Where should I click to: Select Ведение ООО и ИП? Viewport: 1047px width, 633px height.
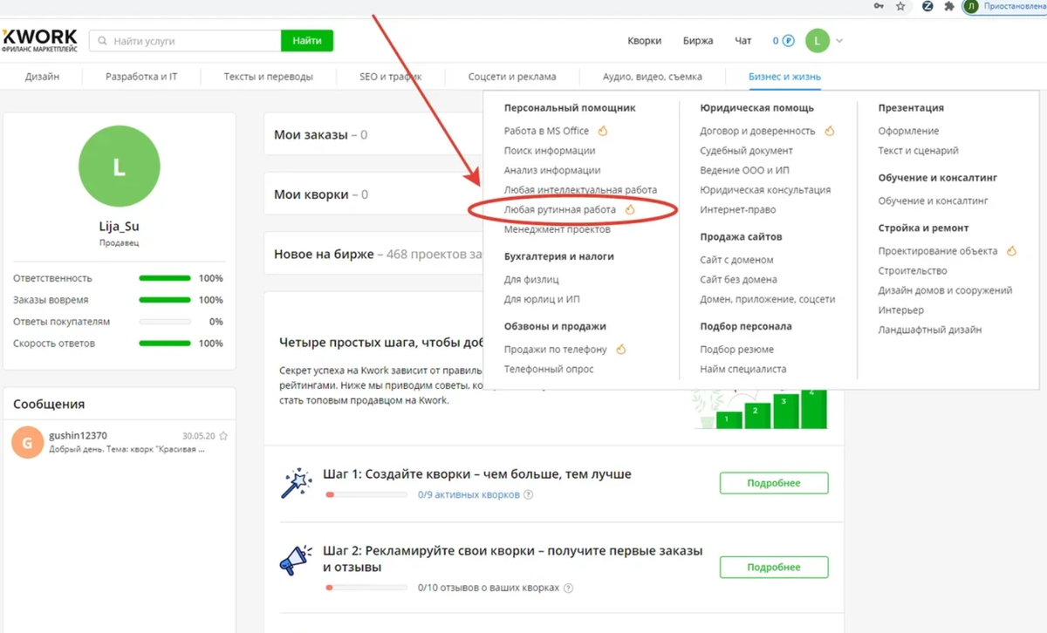click(744, 171)
